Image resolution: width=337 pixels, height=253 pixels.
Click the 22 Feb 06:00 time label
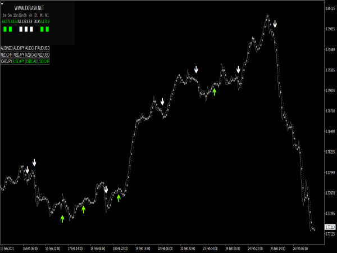[x=165, y=249]
